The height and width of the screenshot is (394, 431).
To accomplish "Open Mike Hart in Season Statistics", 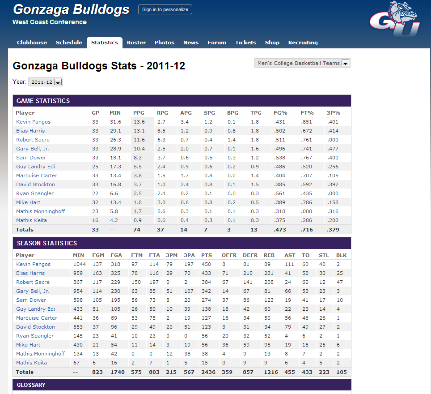I will point(28,345).
